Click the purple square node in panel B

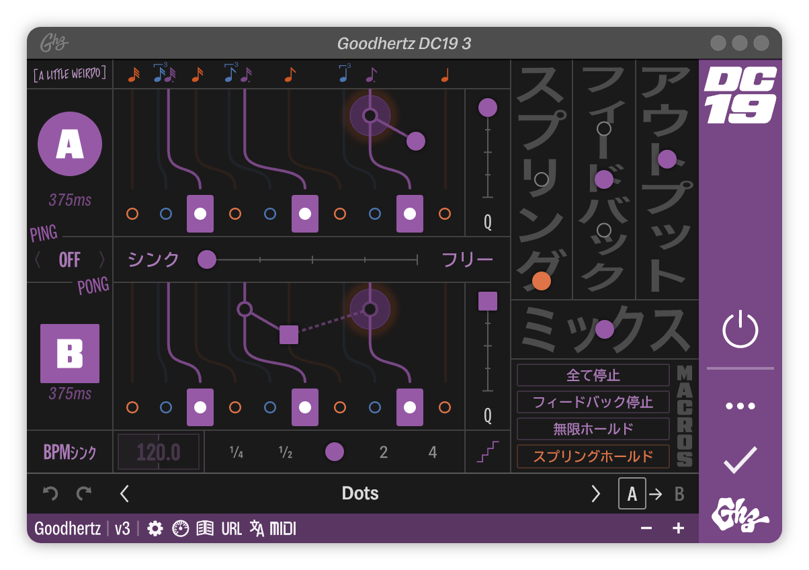[x=288, y=334]
